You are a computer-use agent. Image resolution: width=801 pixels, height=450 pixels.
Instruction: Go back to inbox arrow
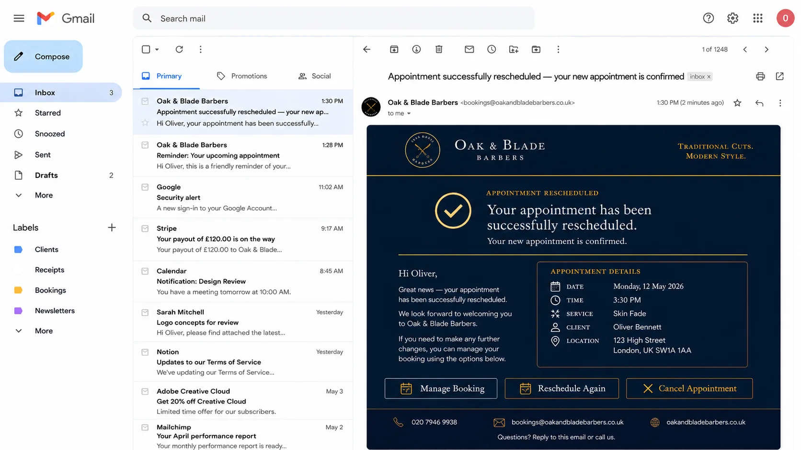pyautogui.click(x=366, y=49)
